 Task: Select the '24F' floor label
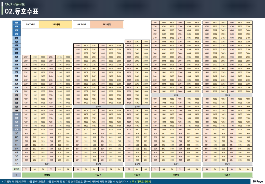17,76
